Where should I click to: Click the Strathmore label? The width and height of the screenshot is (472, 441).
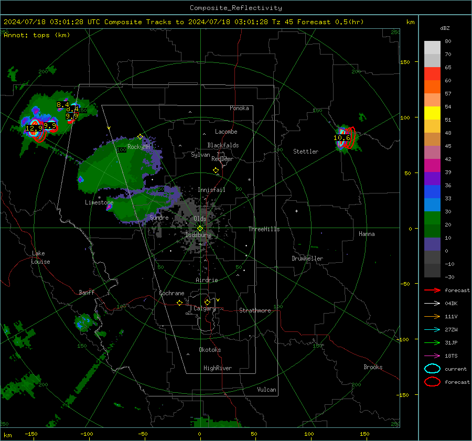tap(255, 310)
